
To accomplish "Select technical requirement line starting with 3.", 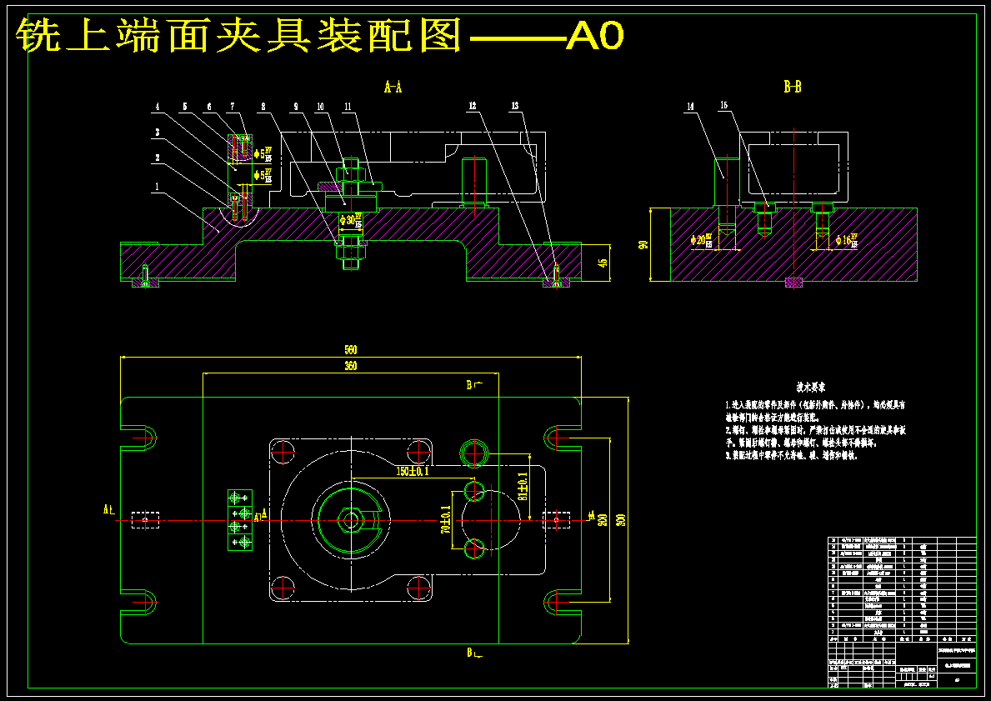I will pyautogui.click(x=791, y=455).
